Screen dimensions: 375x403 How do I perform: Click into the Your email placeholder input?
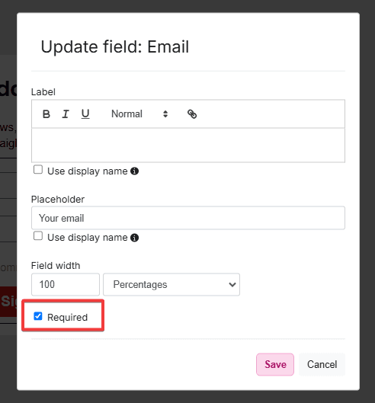tap(188, 218)
